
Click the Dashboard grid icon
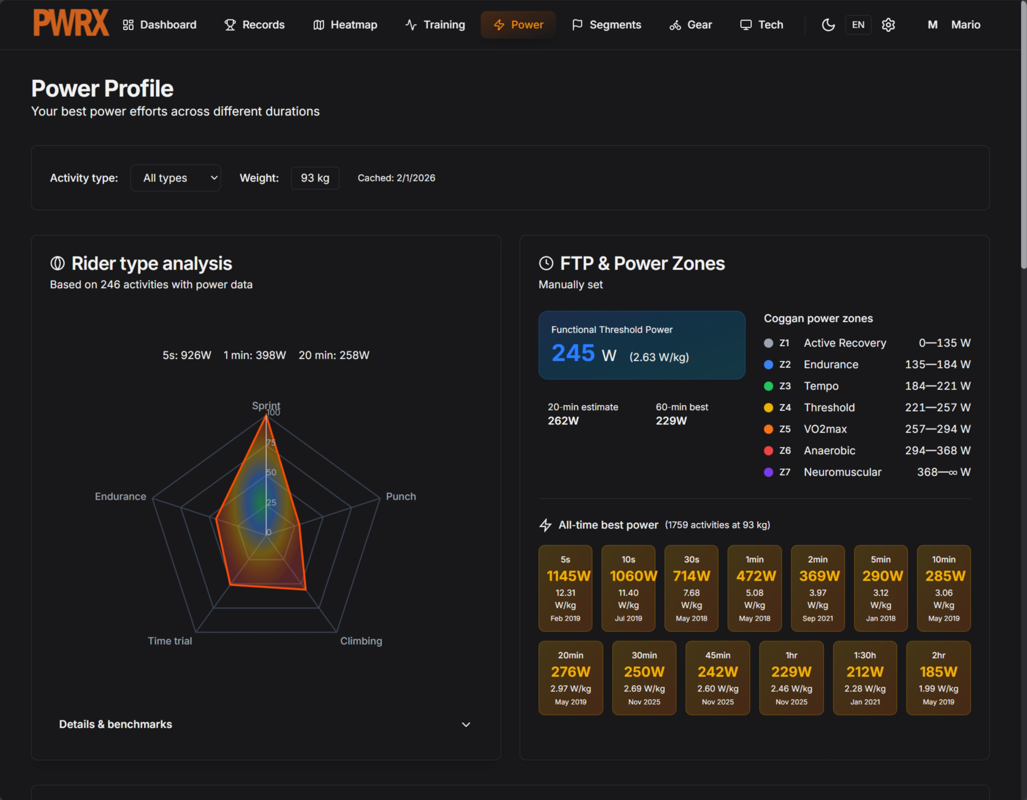[x=128, y=25]
